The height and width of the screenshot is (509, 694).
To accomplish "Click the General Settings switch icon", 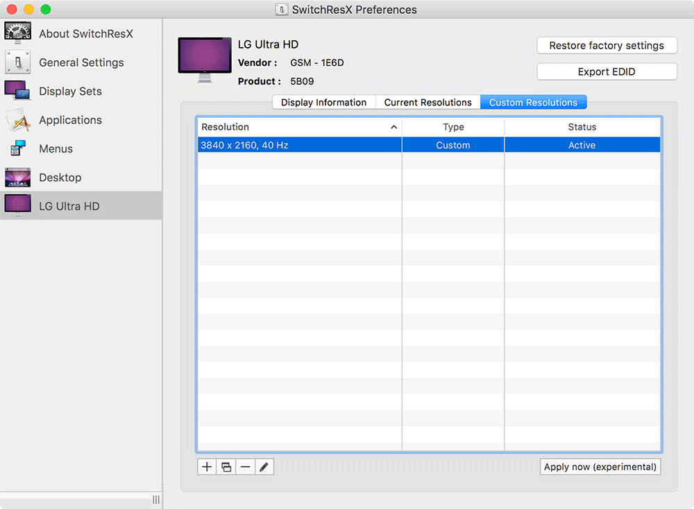I will (18, 62).
